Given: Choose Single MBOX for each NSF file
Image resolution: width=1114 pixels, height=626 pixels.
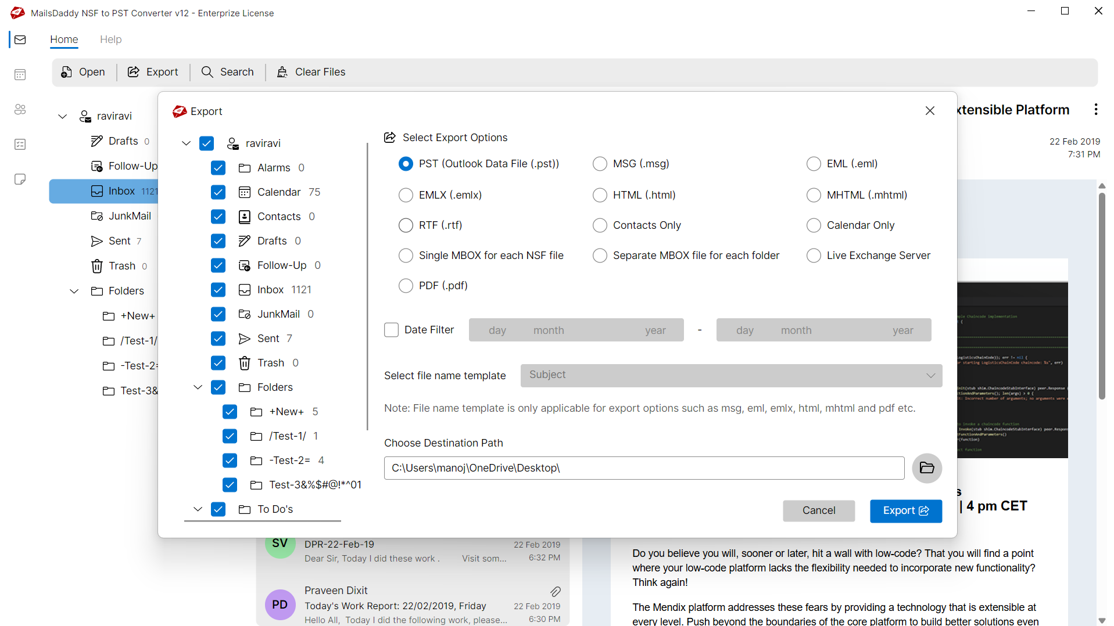Looking at the screenshot, I should click(406, 256).
